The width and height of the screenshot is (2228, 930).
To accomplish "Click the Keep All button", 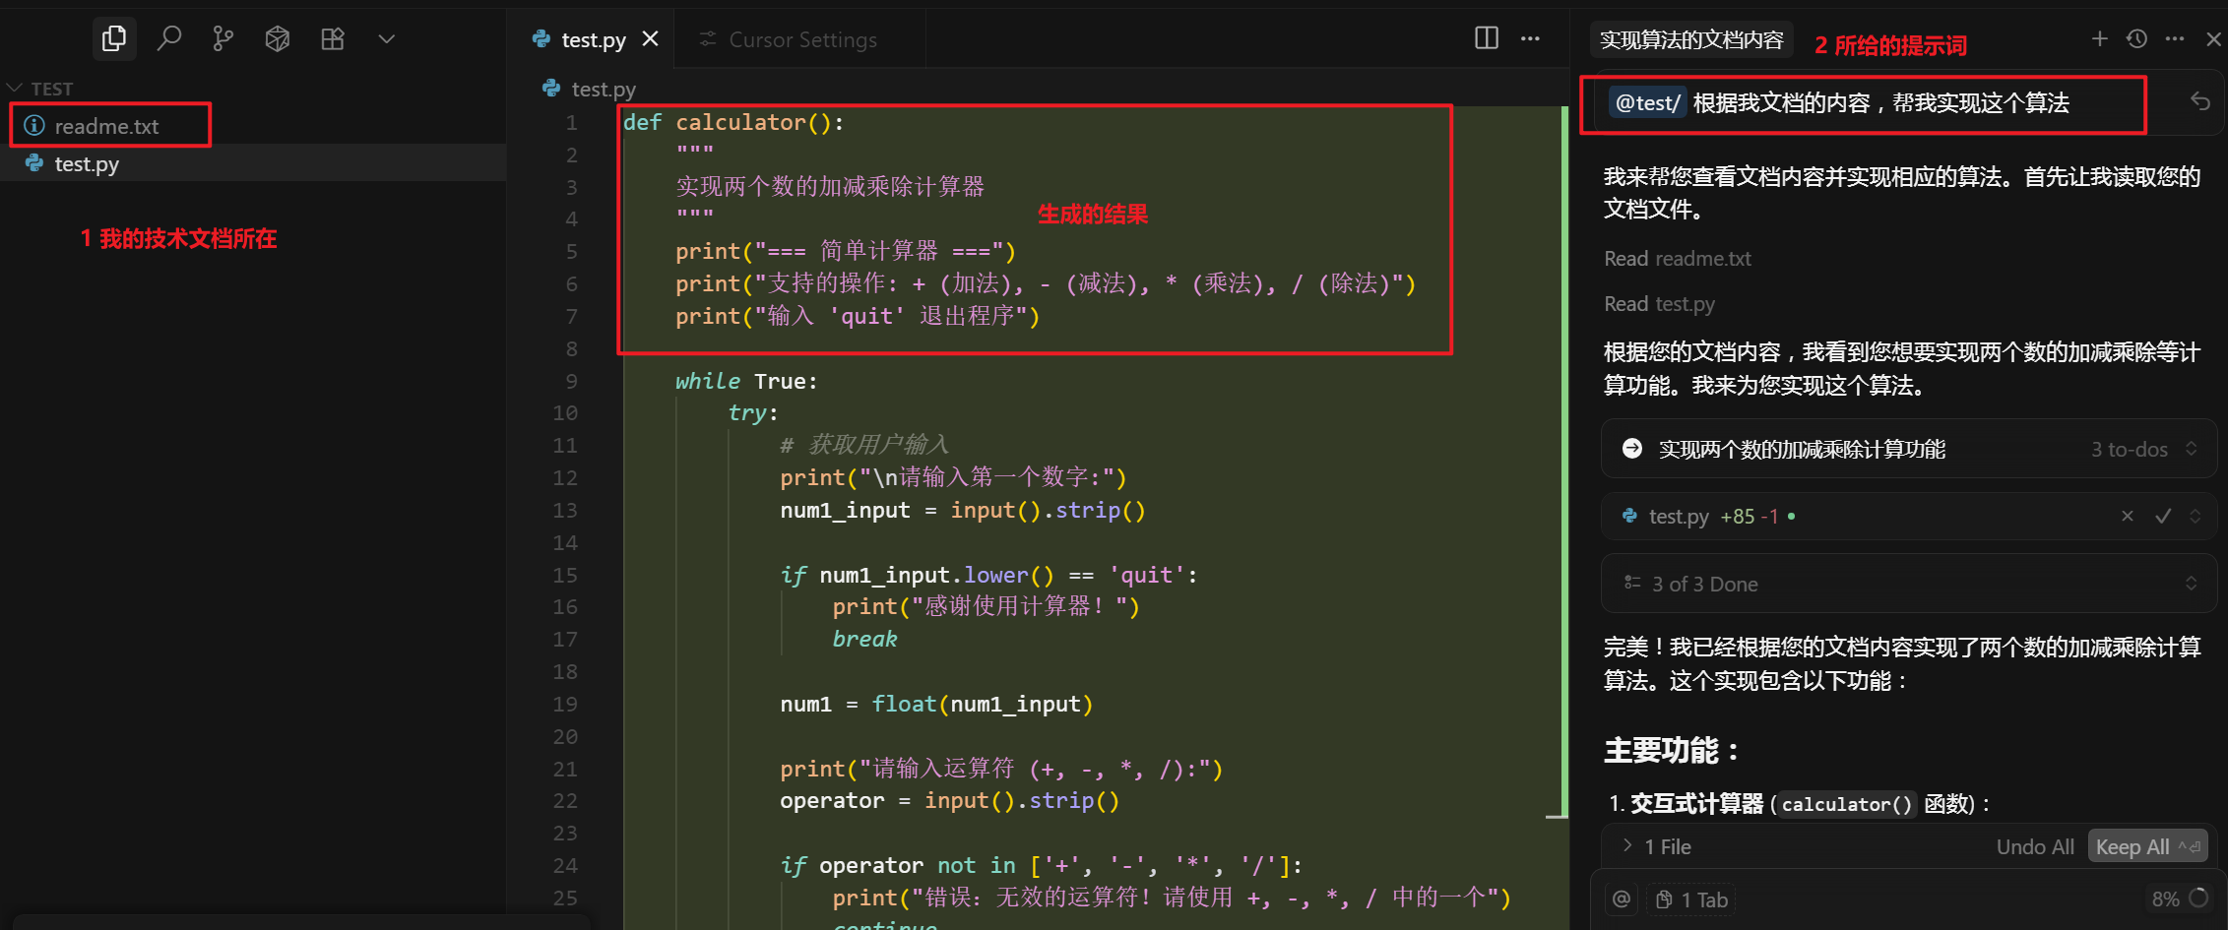I will (2146, 845).
